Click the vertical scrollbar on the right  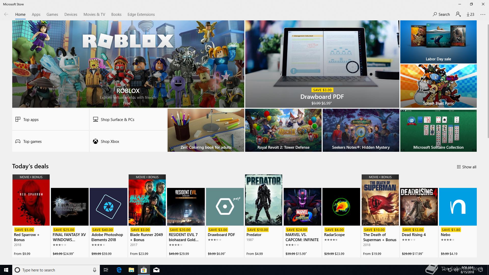pyautogui.click(x=488, y=81)
